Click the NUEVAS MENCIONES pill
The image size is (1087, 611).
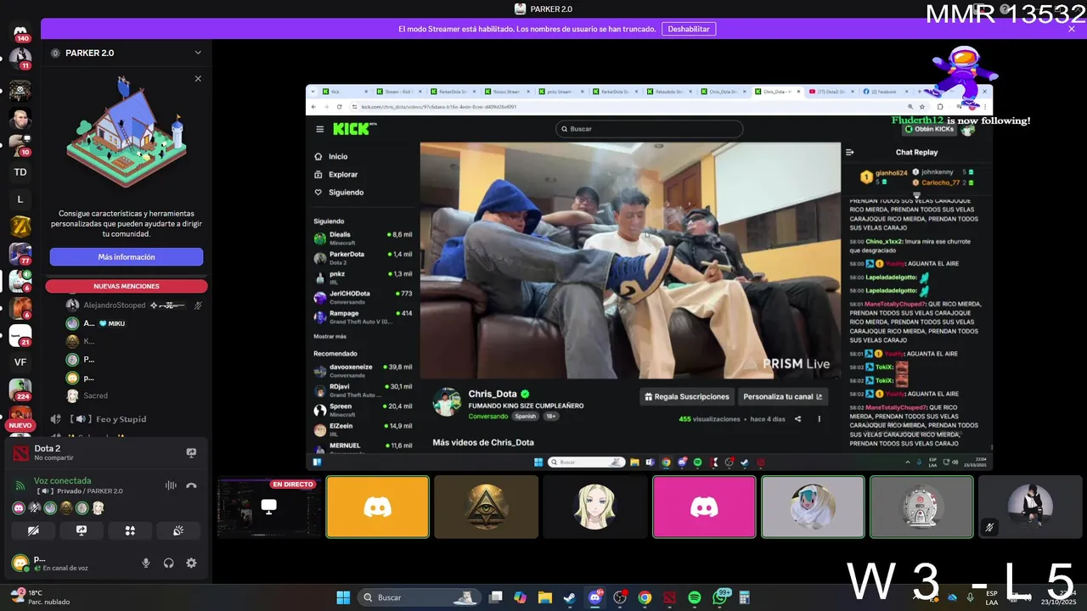point(127,286)
